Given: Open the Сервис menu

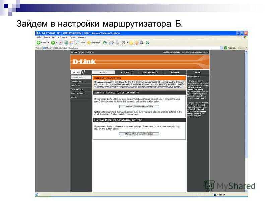Looking at the screenshot, I should point(73,37).
